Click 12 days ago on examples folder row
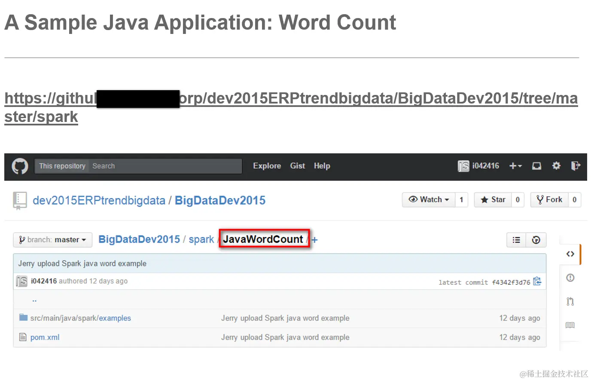This screenshot has height=381, width=591. (x=520, y=318)
